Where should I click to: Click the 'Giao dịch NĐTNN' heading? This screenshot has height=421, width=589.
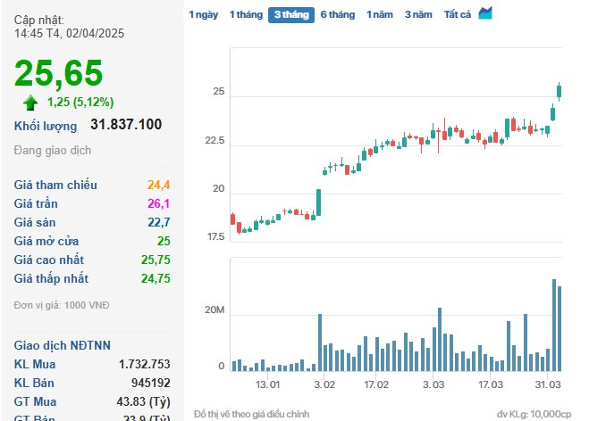(63, 345)
